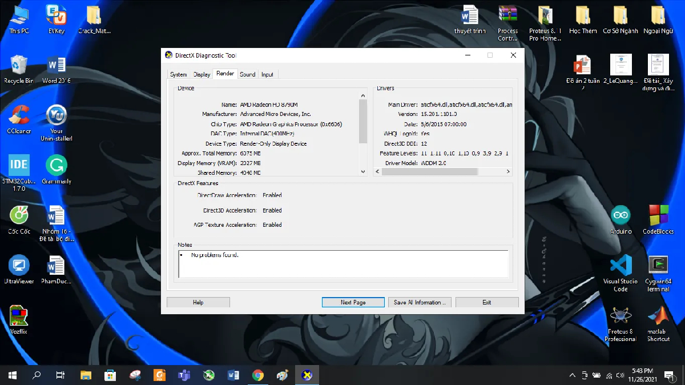Open taskbar Search

(37, 375)
